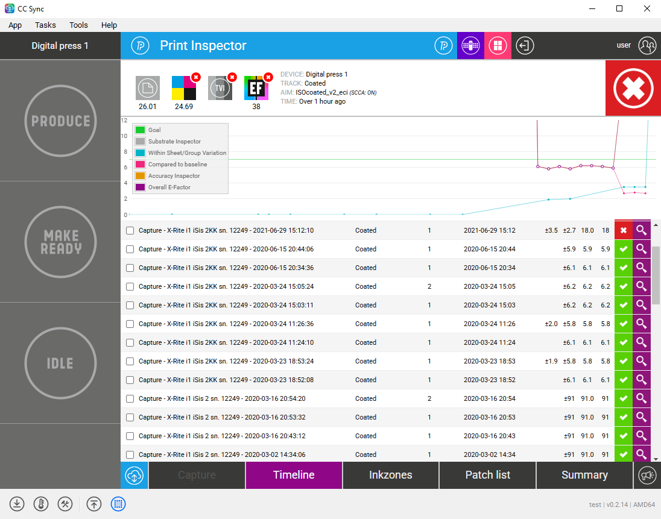Click green check for capture 2020-06-15 20:34:36
The image size is (661, 519).
624,268
